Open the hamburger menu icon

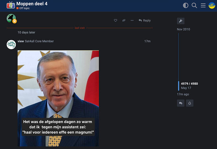coord(203,6)
